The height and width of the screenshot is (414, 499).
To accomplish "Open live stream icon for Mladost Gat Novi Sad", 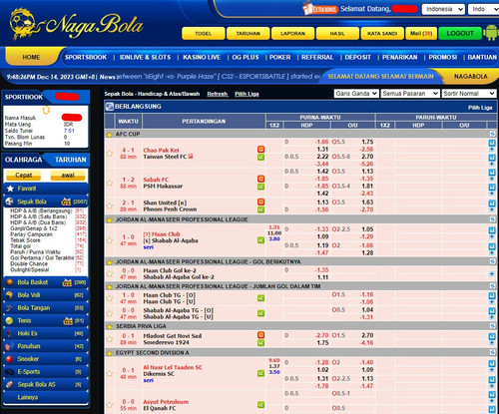I will point(260,335).
